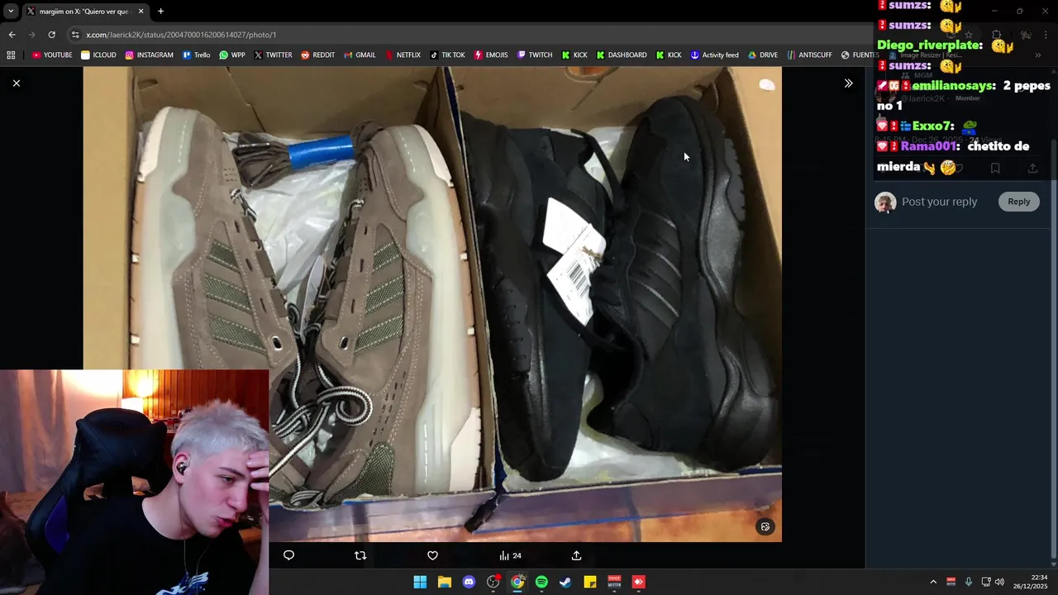Viewport: 1058px width, 595px height.
Task: Open the YOUTUBE bookmark
Action: [52, 55]
